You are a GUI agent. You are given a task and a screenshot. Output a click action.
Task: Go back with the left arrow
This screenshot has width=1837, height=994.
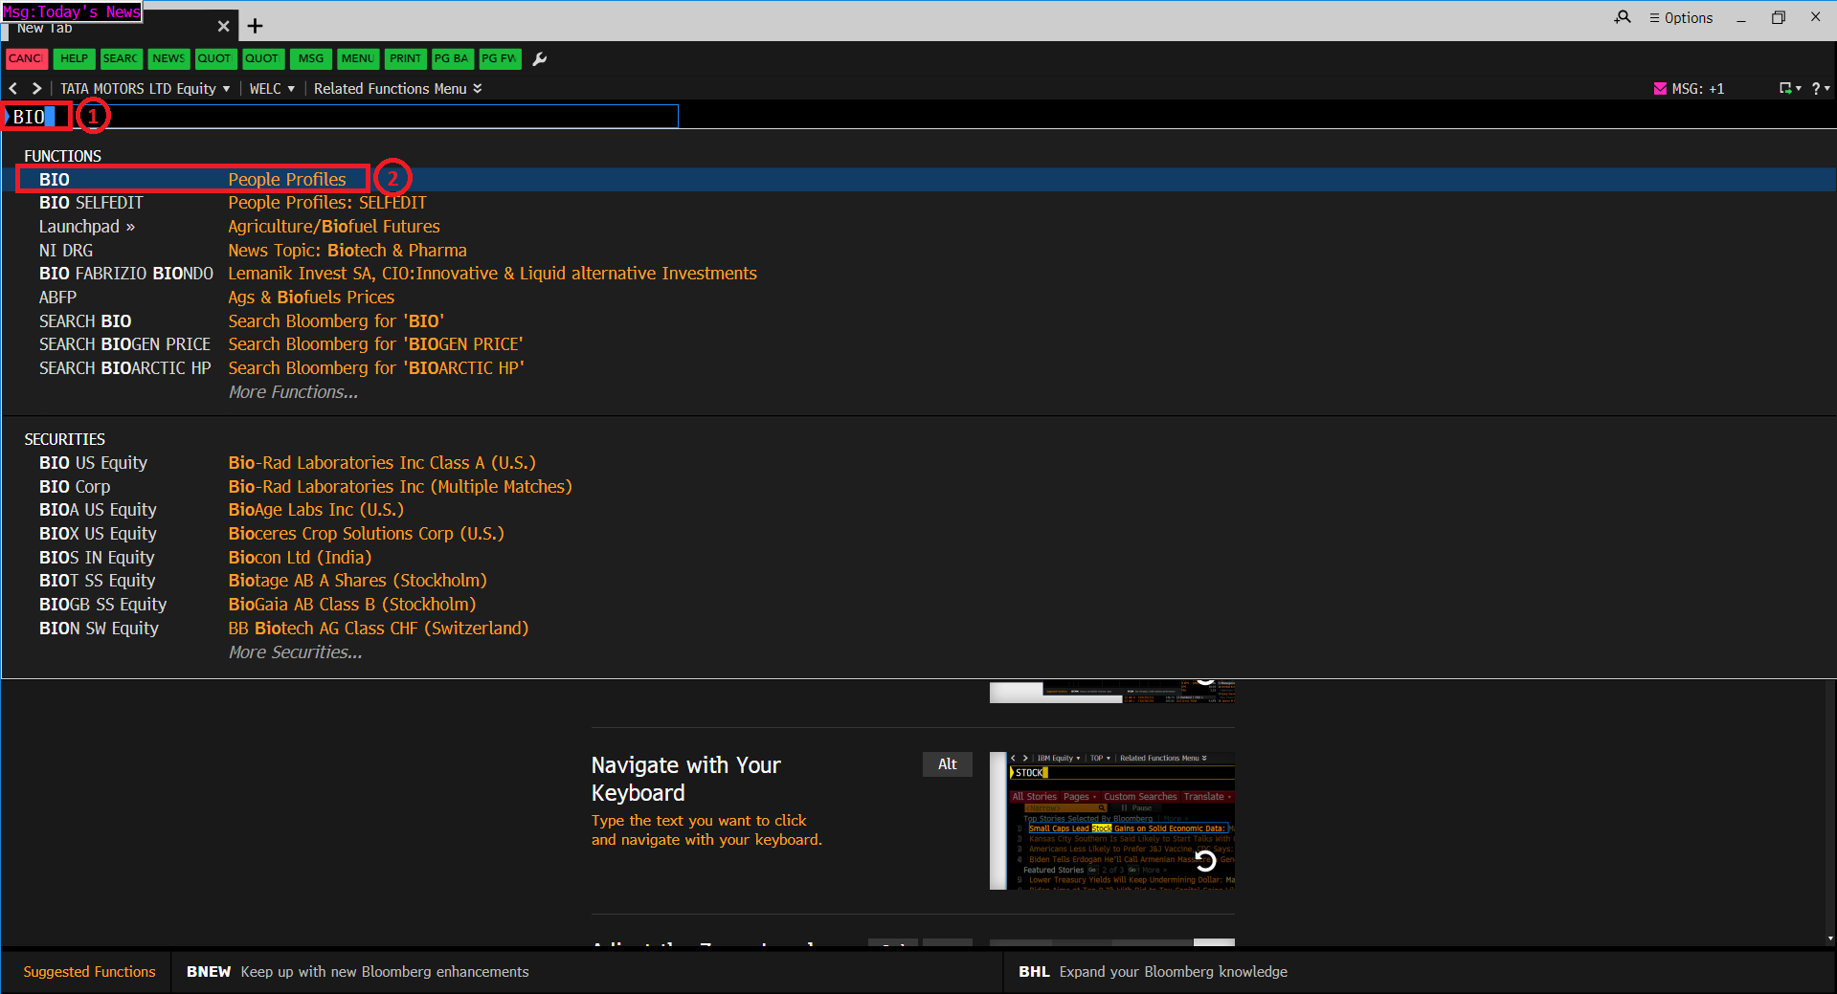[x=13, y=88]
